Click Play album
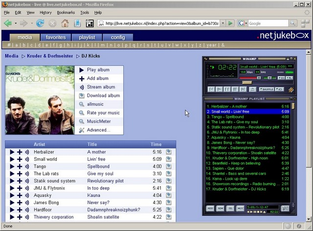The height and width of the screenshot is (231, 313). pyautogui.click(x=99, y=70)
